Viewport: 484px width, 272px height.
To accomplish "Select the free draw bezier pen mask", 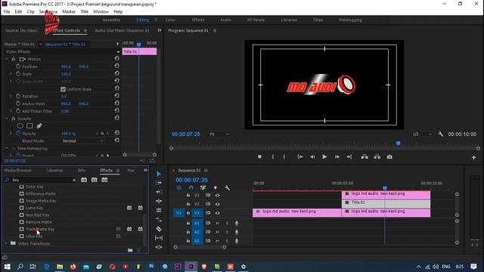I will coord(39,126).
